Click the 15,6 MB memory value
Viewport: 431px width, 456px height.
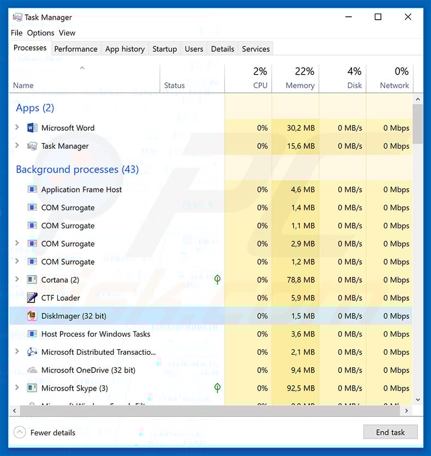click(301, 146)
